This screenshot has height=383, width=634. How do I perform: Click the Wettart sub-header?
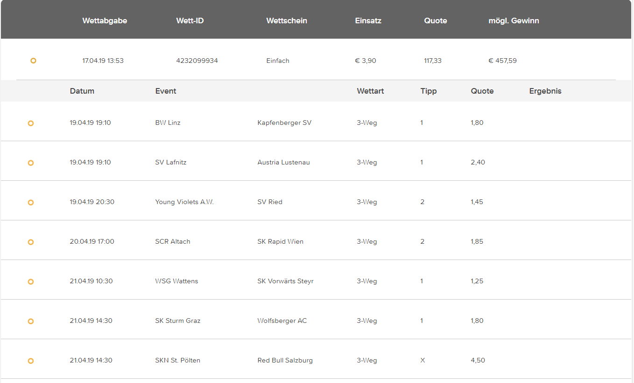[x=370, y=91]
